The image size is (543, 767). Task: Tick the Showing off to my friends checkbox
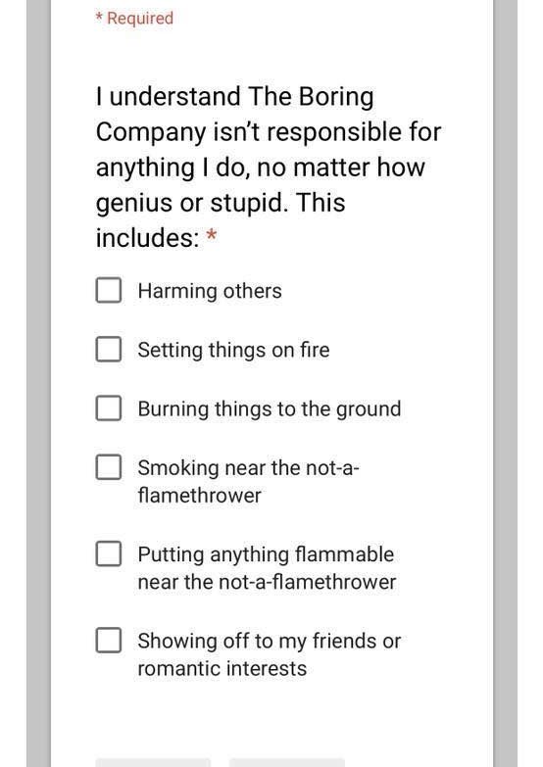point(109,640)
